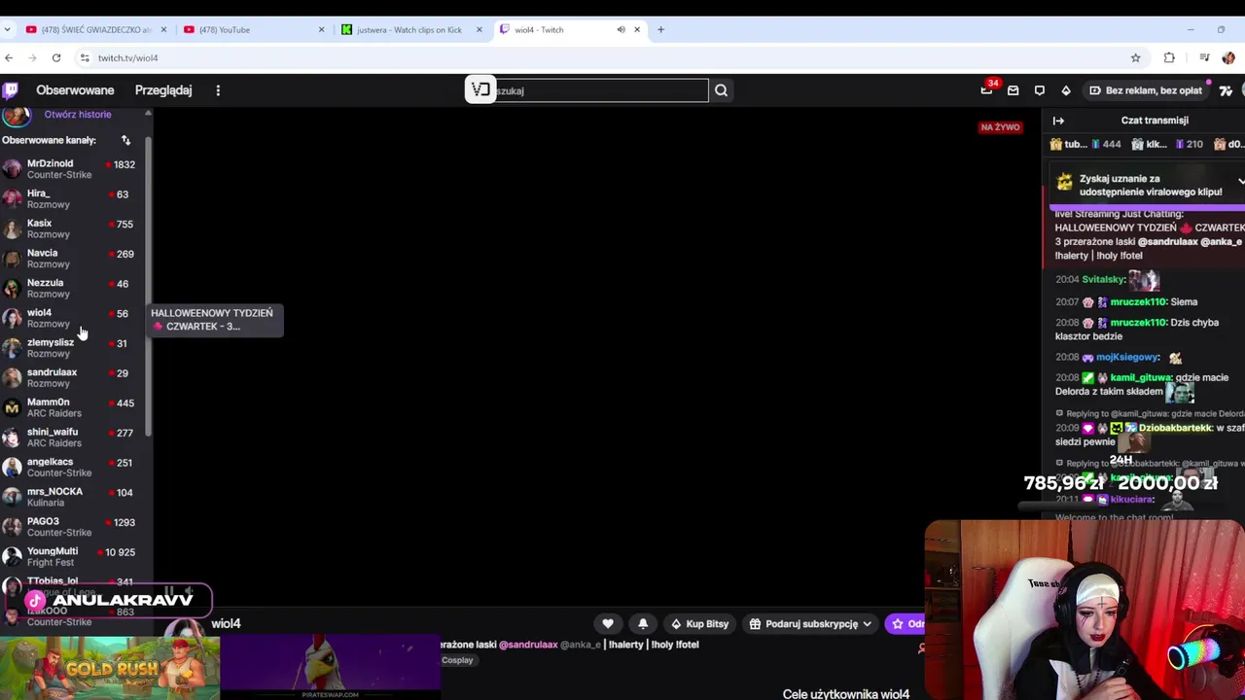Open PAGO3 channel in sidebar

click(x=73, y=527)
